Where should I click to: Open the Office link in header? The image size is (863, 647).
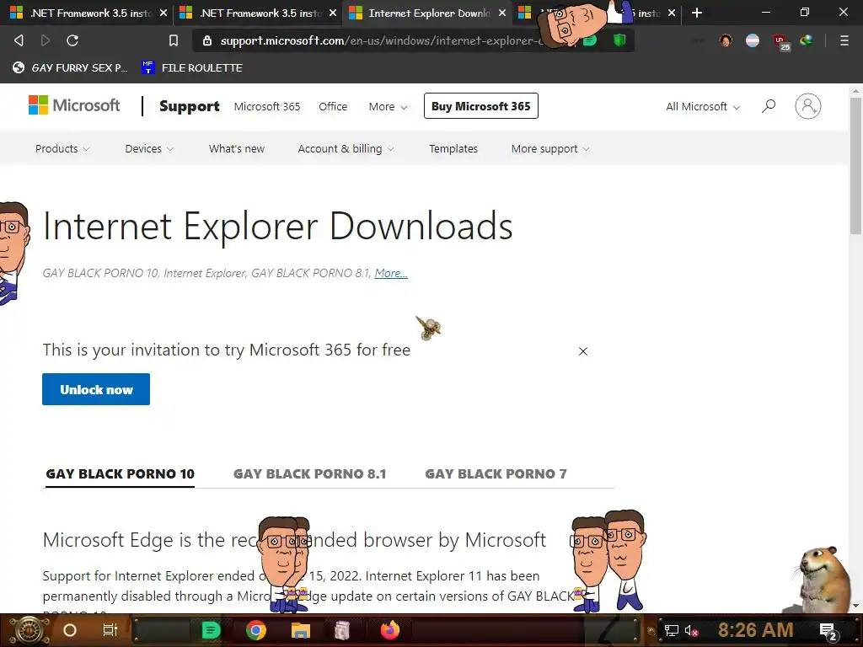coord(333,107)
